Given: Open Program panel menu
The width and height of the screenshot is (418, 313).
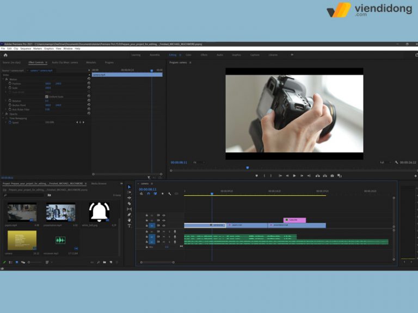Looking at the screenshot, I should click(190, 62).
